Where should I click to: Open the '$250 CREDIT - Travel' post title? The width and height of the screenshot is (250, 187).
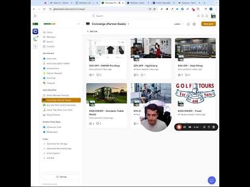point(190,111)
